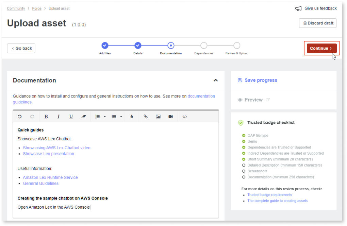Screen dimensions: 347x226
Task: Click the Dependencies are Trusted check mark
Action: coord(244,147)
